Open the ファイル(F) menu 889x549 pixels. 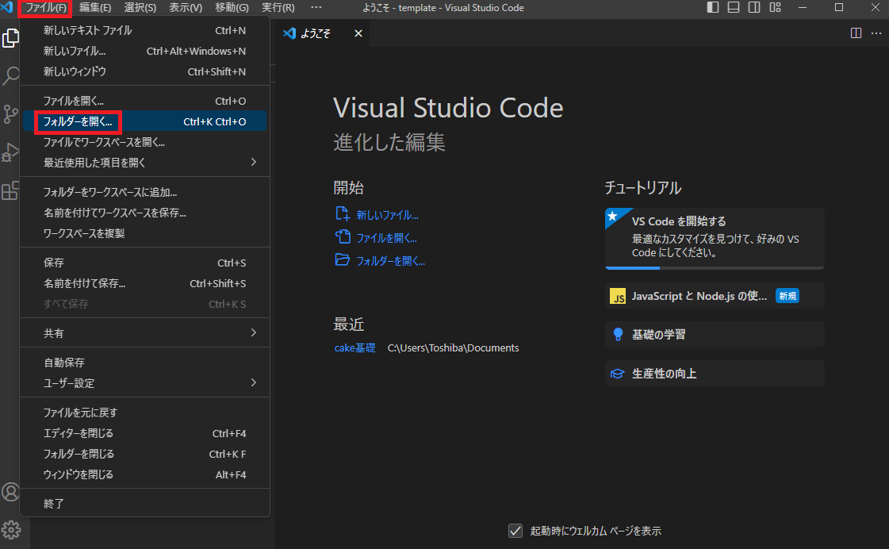click(x=46, y=8)
